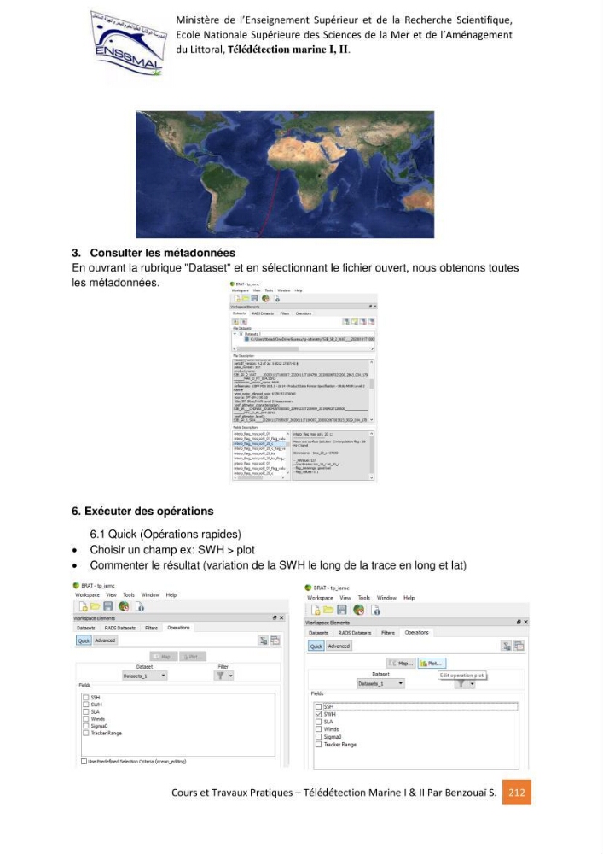
Task: Click file info icon in SWH-checked BRAT window
Action: [376, 611]
